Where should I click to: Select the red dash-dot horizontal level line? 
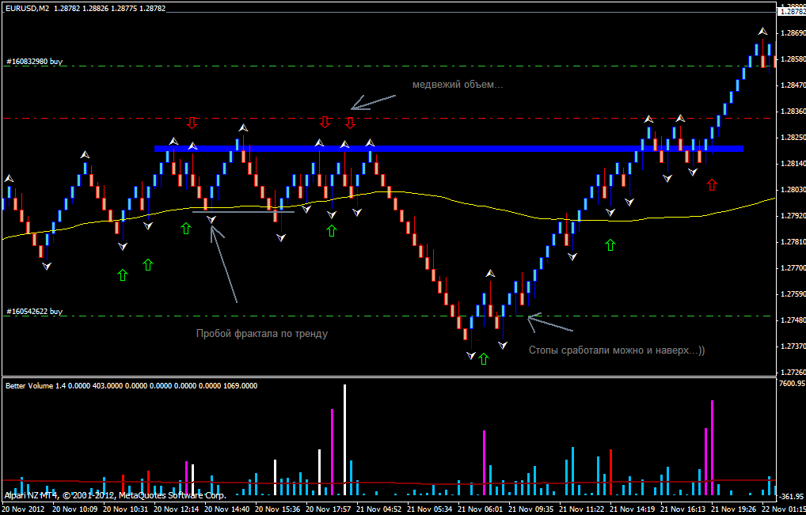coord(386,119)
